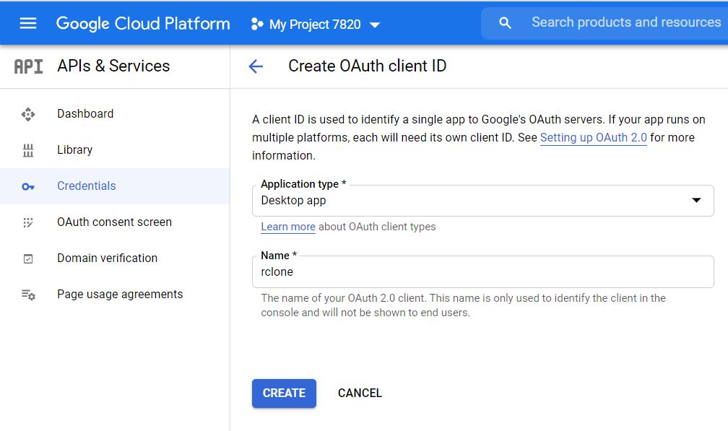Screen dimensions: 728x431
Task: Click the back arrow beside Create OAuth client ID
Action: click(256, 66)
